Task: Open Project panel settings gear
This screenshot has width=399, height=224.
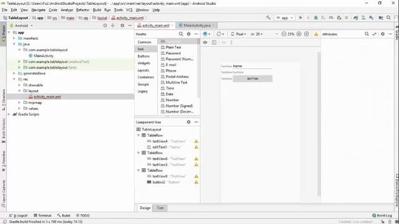Action: coord(122,26)
